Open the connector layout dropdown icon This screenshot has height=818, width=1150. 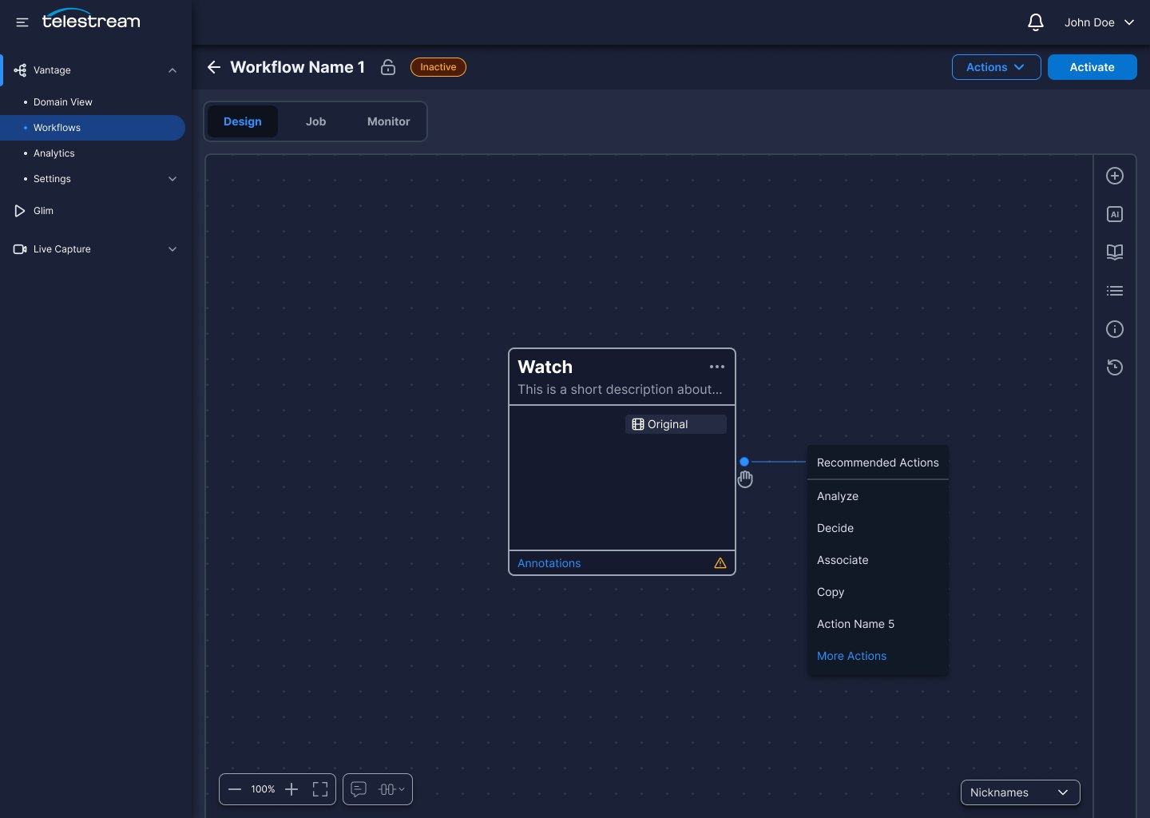[x=391, y=789]
